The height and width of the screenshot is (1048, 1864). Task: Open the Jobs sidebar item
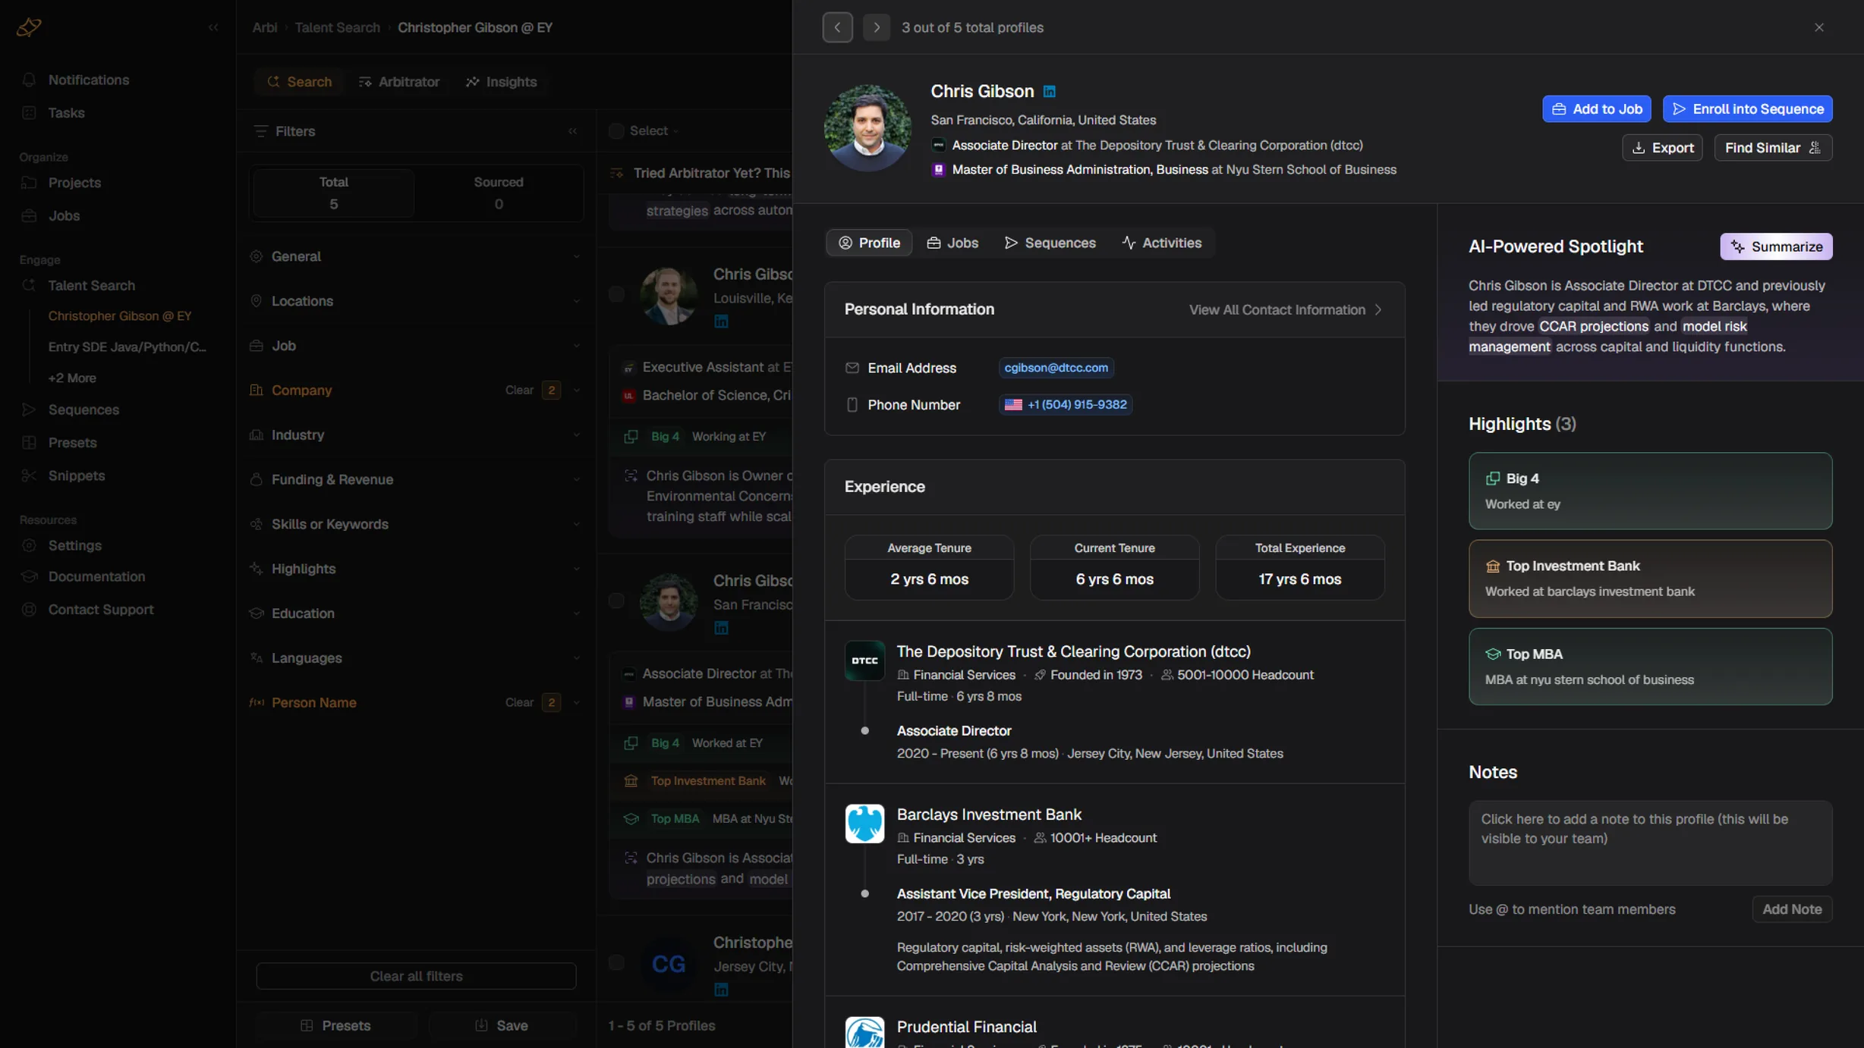(x=64, y=216)
